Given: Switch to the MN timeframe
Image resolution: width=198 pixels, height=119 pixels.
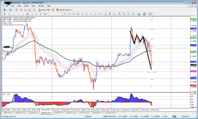Looking at the screenshot, I should click(x=99, y=14).
